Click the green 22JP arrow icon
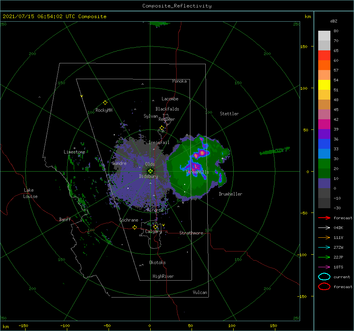Viewport: 354px width, 331px height. (x=324, y=257)
